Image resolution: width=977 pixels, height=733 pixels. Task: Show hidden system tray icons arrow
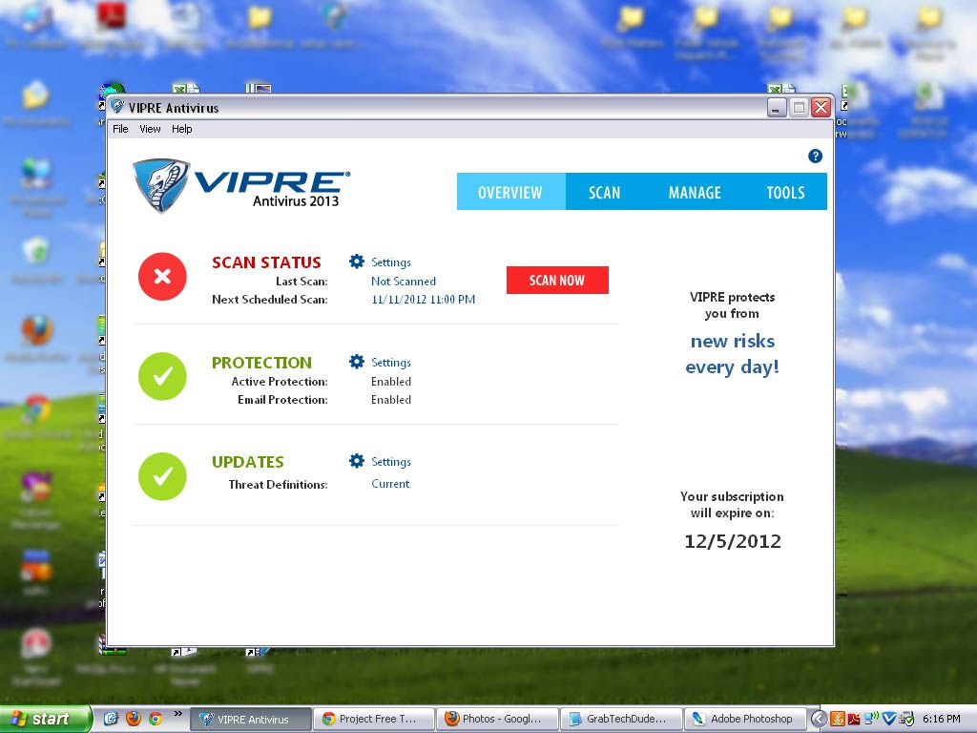coord(819,719)
